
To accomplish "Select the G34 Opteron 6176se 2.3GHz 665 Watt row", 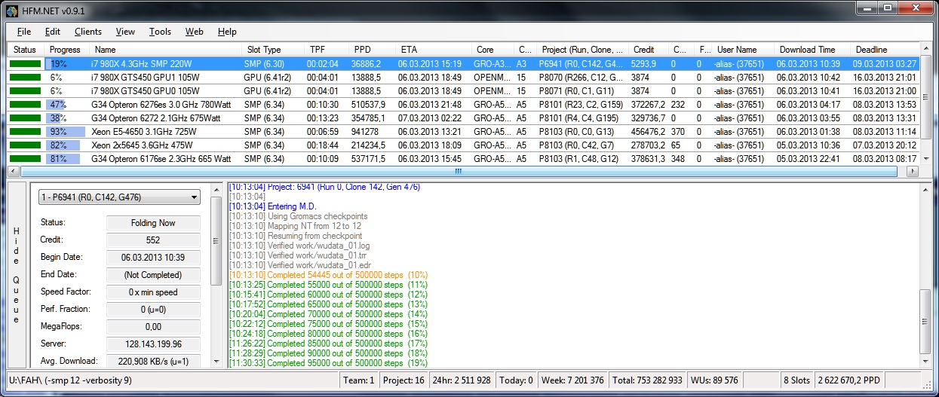I will point(463,158).
